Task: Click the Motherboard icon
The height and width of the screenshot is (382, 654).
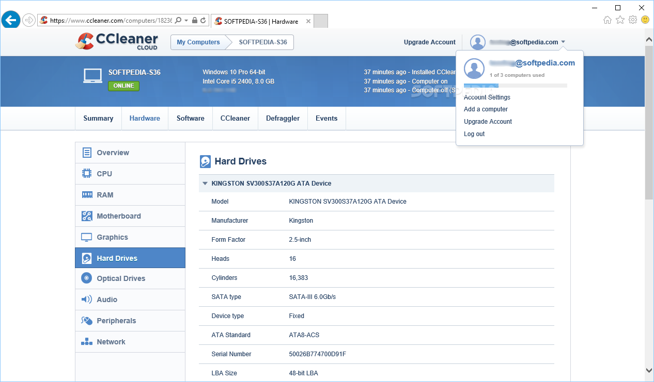Action: (x=87, y=216)
